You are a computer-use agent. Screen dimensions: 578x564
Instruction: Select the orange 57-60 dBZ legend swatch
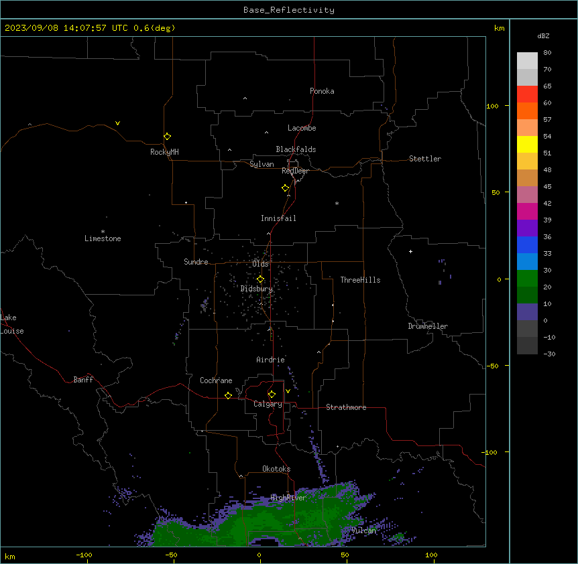(x=527, y=111)
